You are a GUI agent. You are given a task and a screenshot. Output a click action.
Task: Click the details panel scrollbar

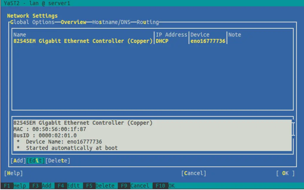coord(293,129)
